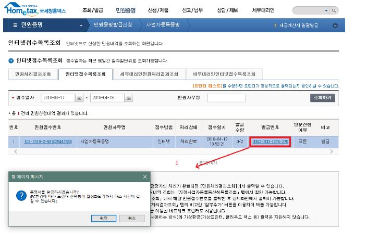Open the start date calendar icon

(79, 98)
